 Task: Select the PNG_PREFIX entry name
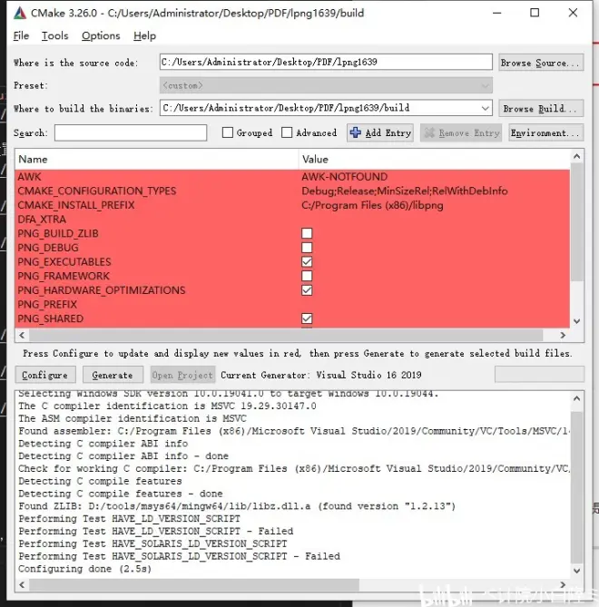click(47, 305)
